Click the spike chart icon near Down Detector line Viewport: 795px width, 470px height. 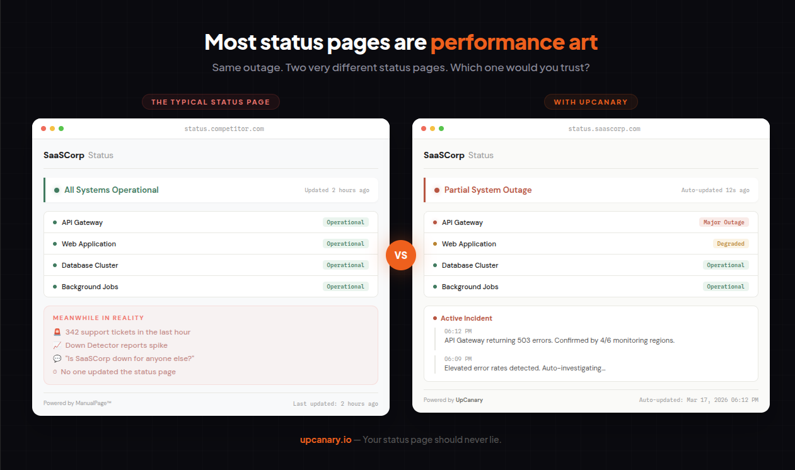coord(57,345)
